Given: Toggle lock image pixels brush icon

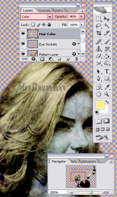Looking at the screenshot, I should coord(38,25).
